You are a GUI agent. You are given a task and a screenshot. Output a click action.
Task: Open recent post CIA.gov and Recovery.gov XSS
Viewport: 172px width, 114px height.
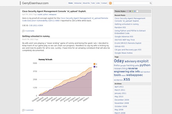click(128, 50)
